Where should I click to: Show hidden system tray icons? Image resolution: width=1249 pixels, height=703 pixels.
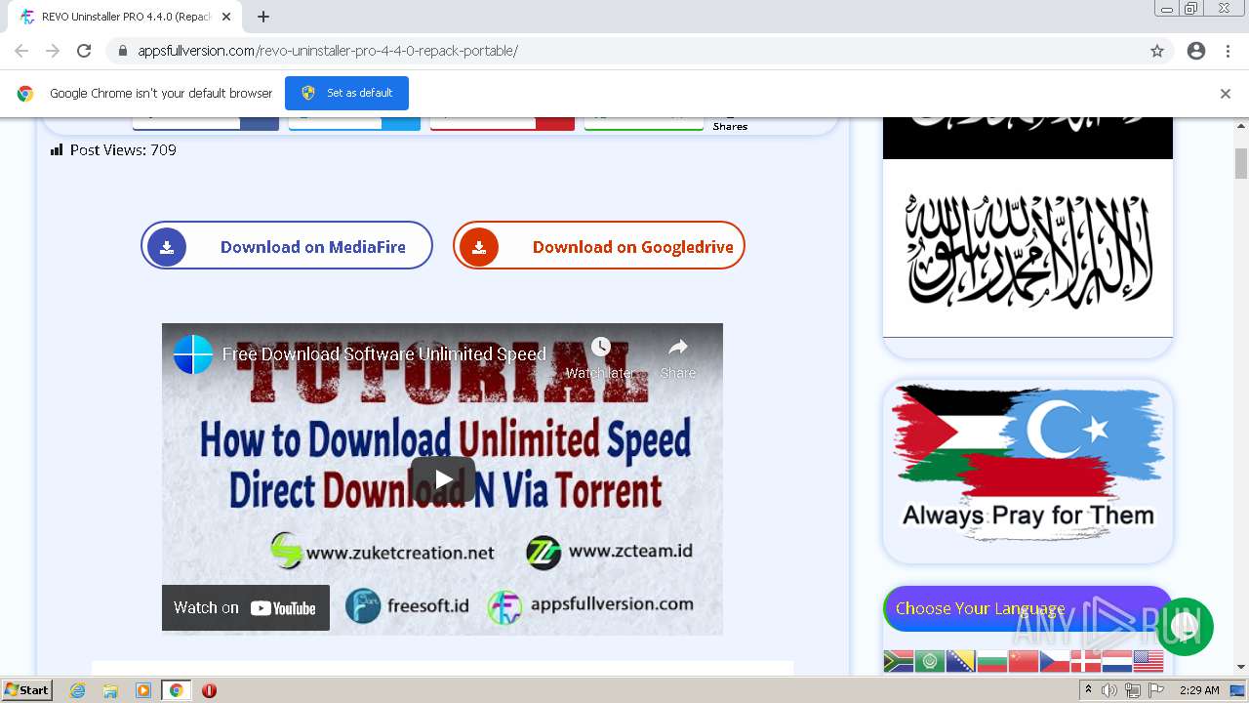click(1089, 689)
